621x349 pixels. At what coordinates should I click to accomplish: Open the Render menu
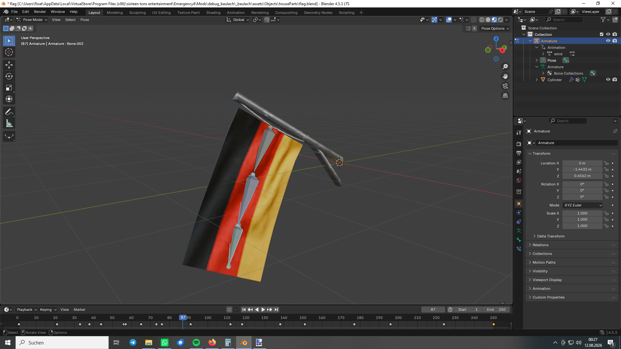pyautogui.click(x=40, y=12)
